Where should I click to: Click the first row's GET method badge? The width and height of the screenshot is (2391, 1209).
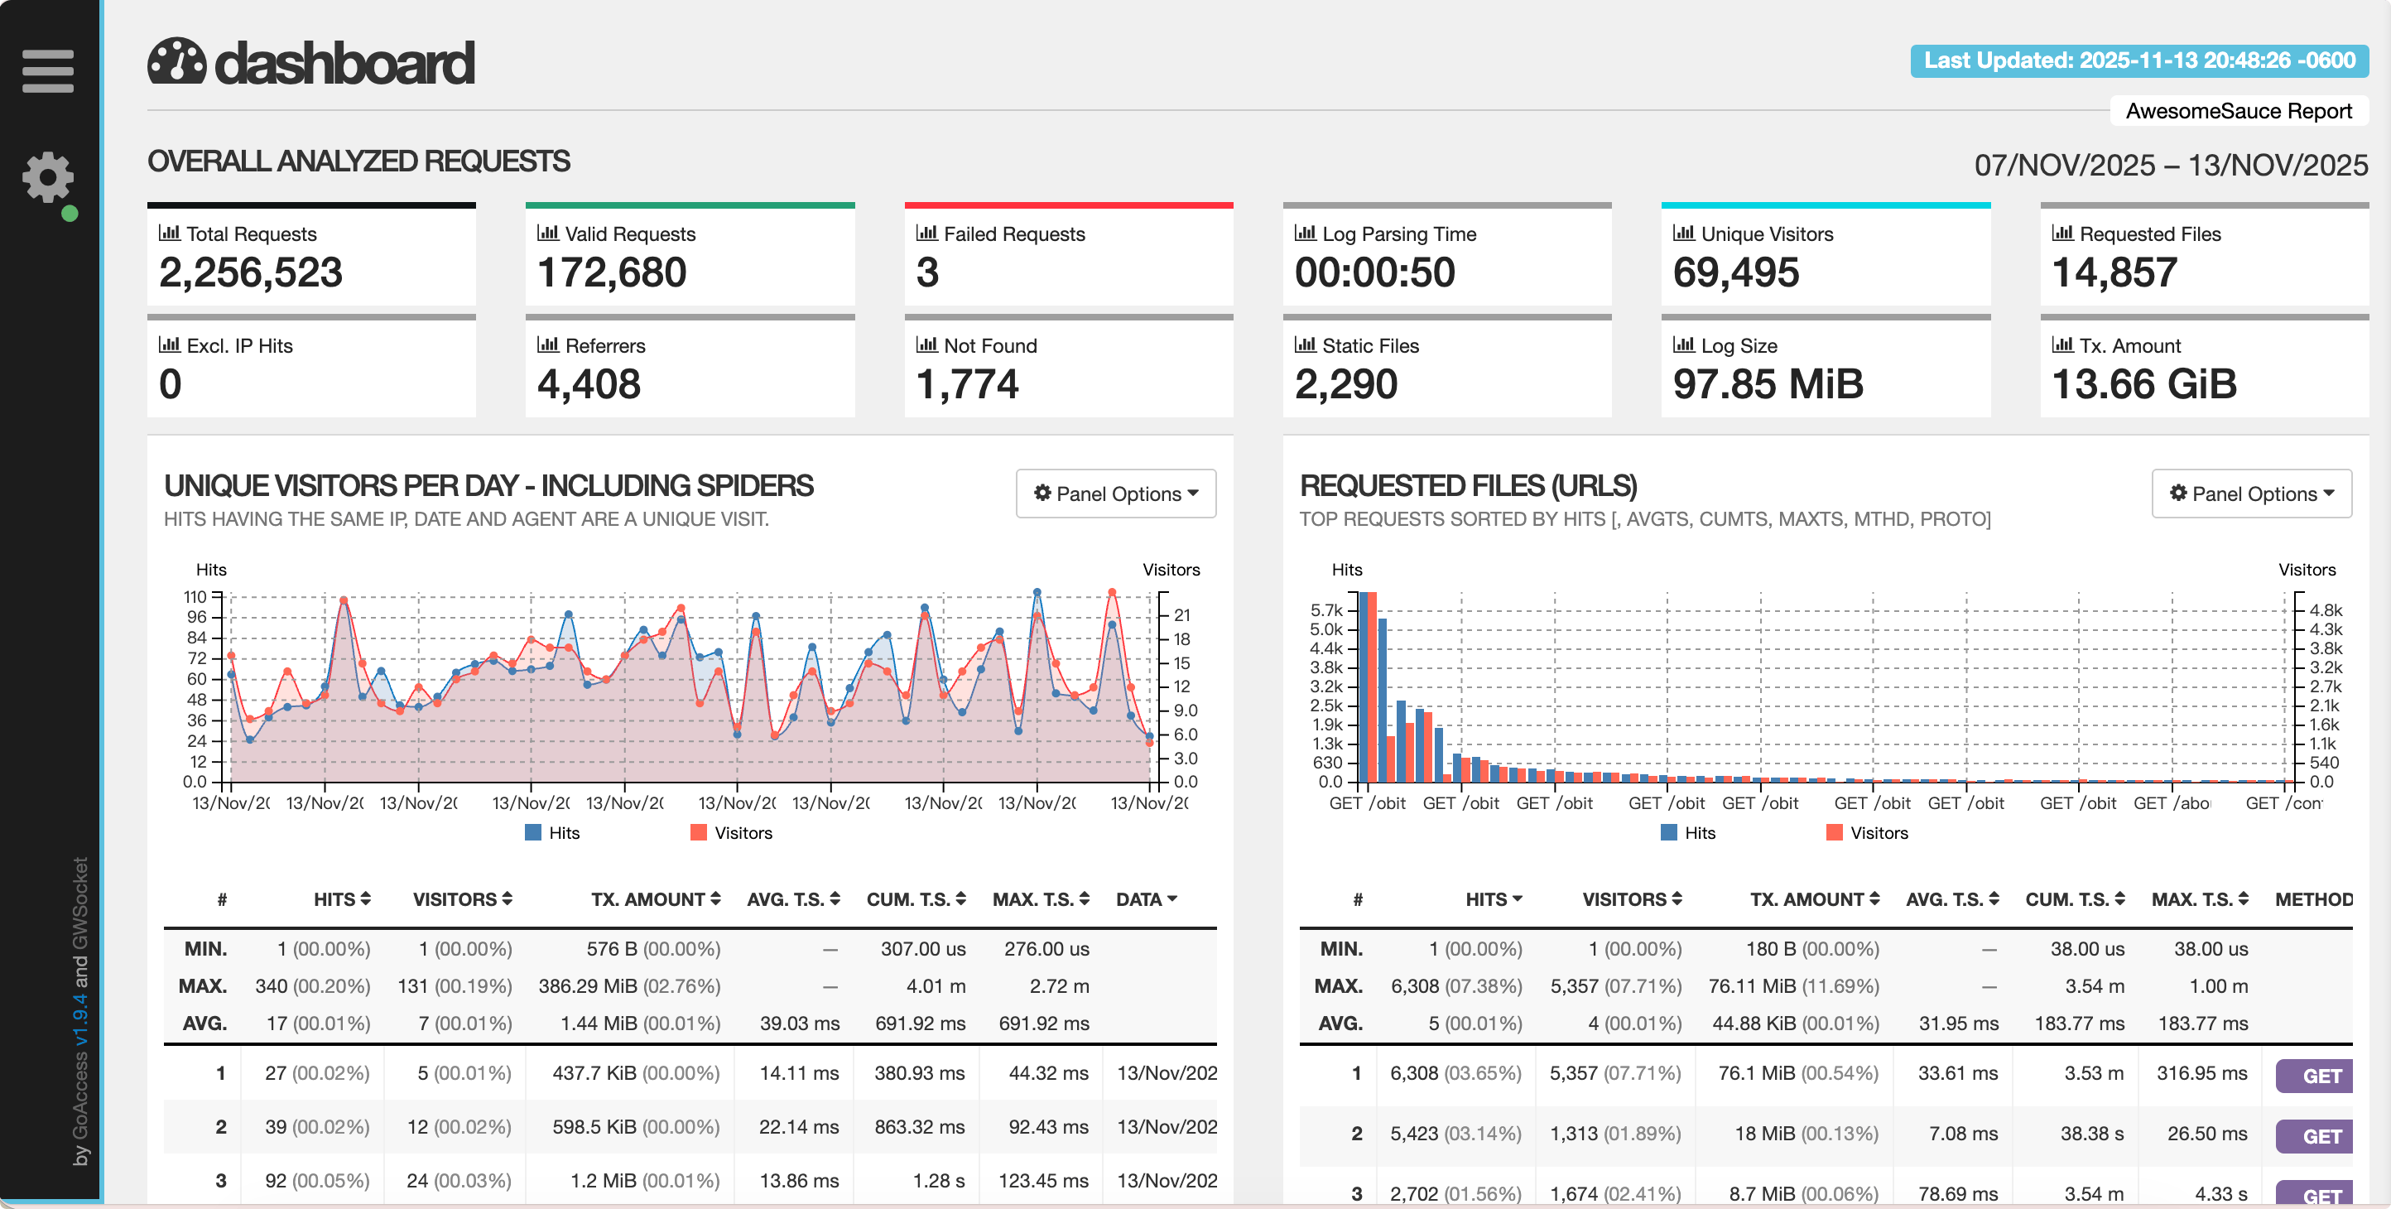[2320, 1076]
